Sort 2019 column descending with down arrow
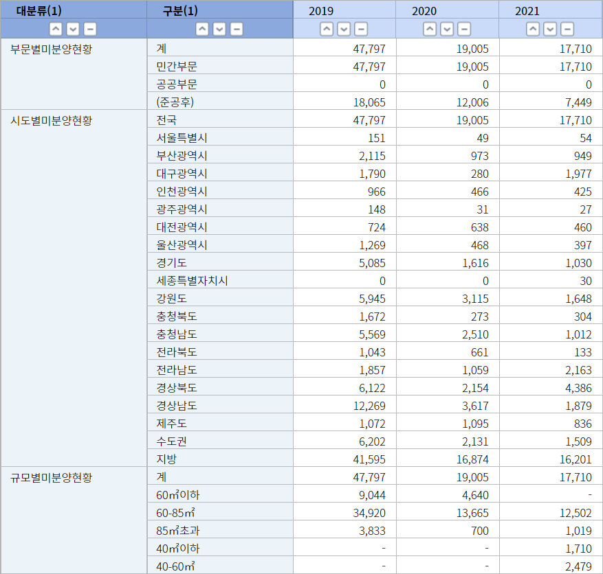 (x=344, y=29)
